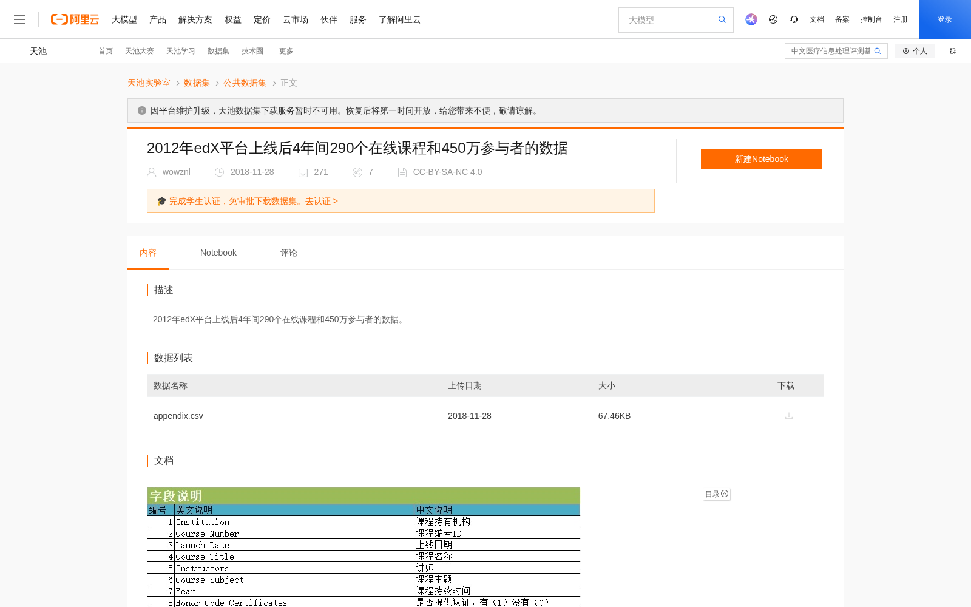Click the license document icon
This screenshot has width=971, height=607.
tap(402, 172)
